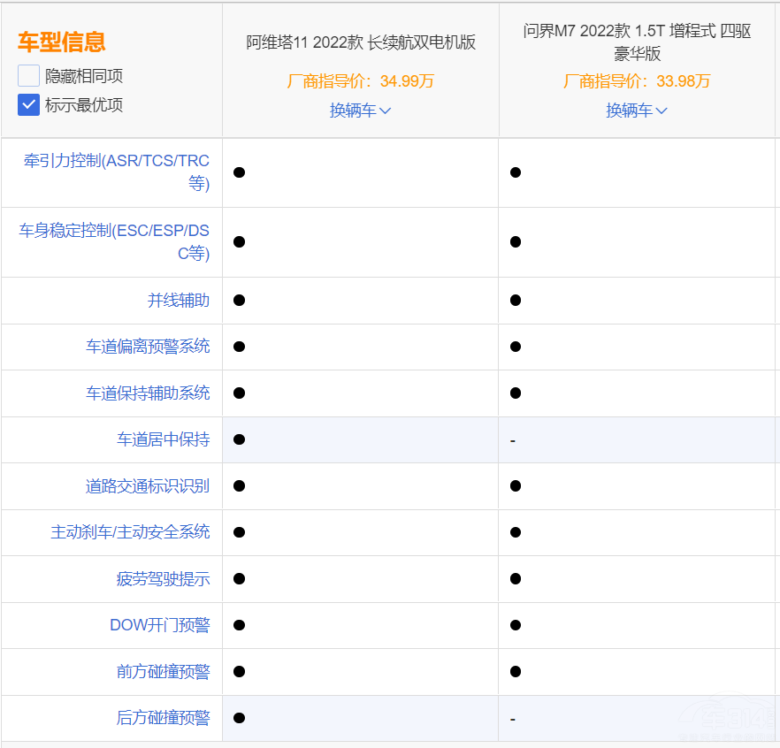Click the 前方碰撞预警 link
The width and height of the screenshot is (780, 748).
tap(172, 671)
